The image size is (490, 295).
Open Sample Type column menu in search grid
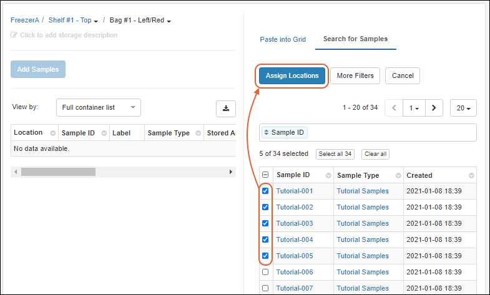click(396, 175)
